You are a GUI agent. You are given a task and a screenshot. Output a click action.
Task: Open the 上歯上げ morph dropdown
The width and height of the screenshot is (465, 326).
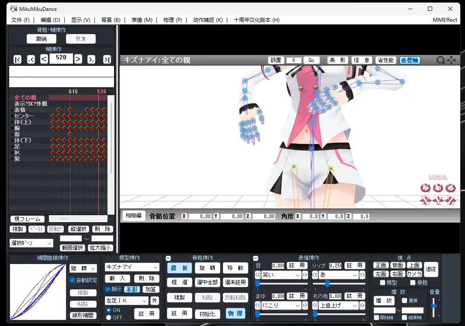338,305
